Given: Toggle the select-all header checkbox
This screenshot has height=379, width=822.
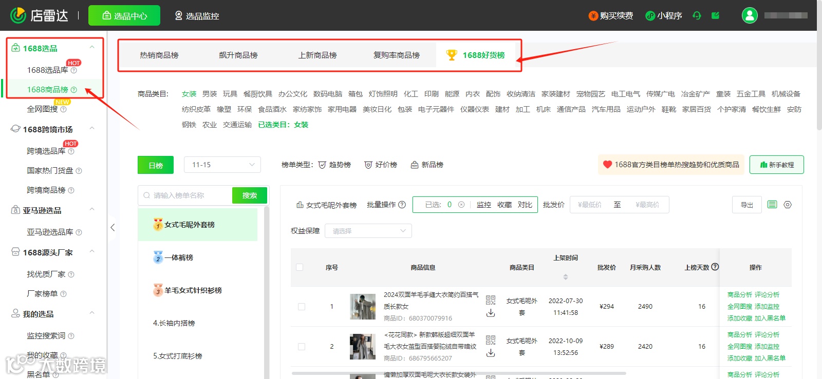Looking at the screenshot, I should pyautogui.click(x=300, y=267).
